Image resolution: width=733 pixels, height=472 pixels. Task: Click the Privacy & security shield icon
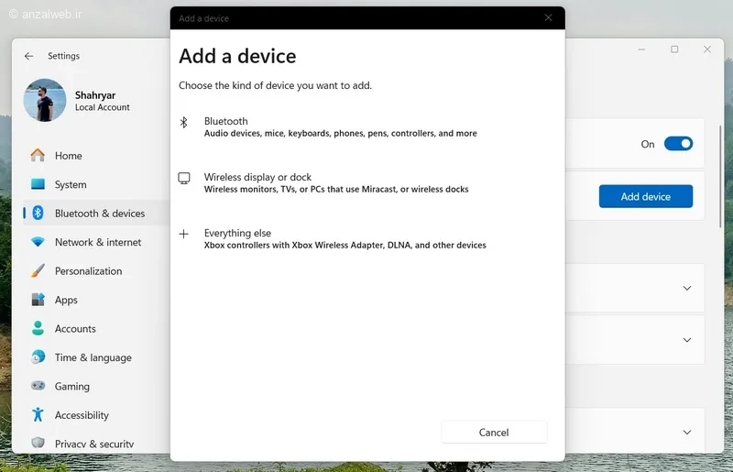point(38,443)
